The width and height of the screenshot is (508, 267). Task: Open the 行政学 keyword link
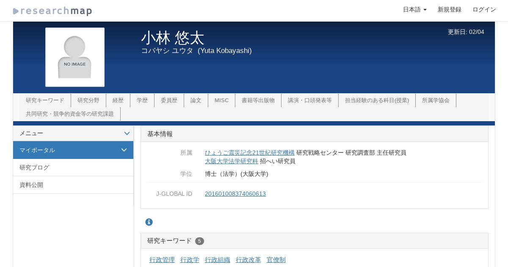190,260
